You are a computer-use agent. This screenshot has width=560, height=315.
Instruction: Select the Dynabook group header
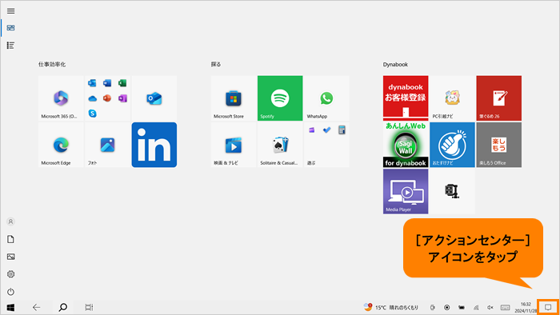[395, 64]
